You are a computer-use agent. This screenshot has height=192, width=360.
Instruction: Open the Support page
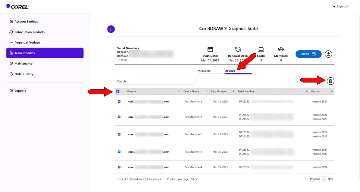click(20, 90)
